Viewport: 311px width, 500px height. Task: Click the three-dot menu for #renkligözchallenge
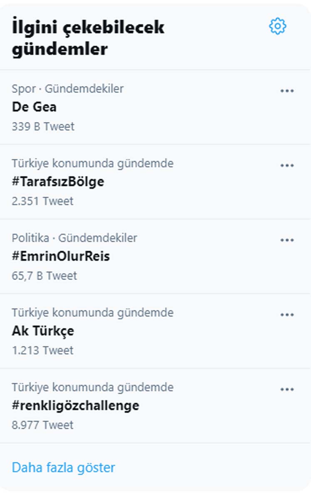click(x=287, y=389)
